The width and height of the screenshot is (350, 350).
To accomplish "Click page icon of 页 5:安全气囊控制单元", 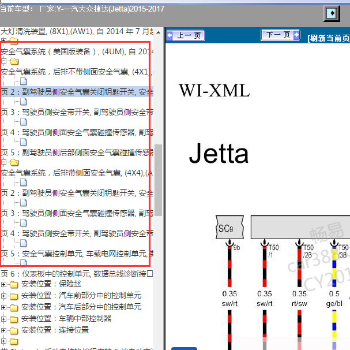I will click(24, 243).
